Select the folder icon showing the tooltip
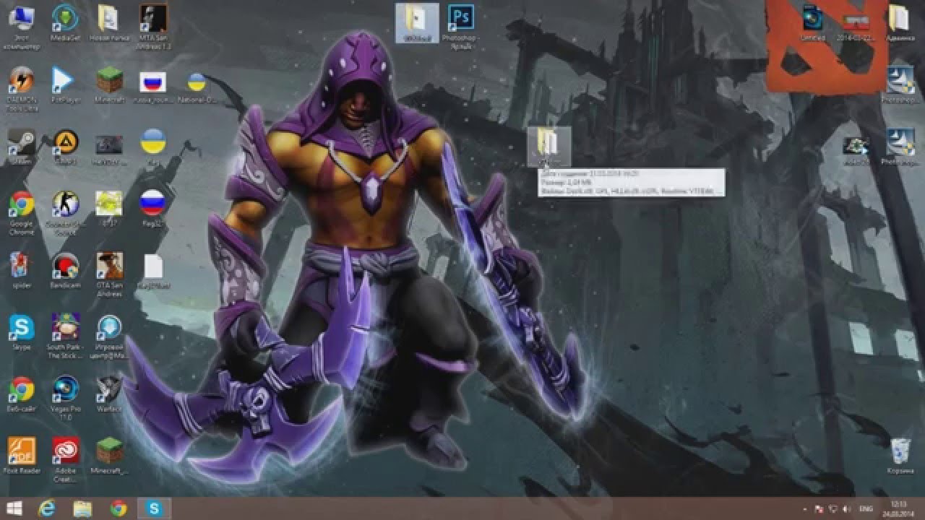The image size is (925, 520). click(x=548, y=146)
